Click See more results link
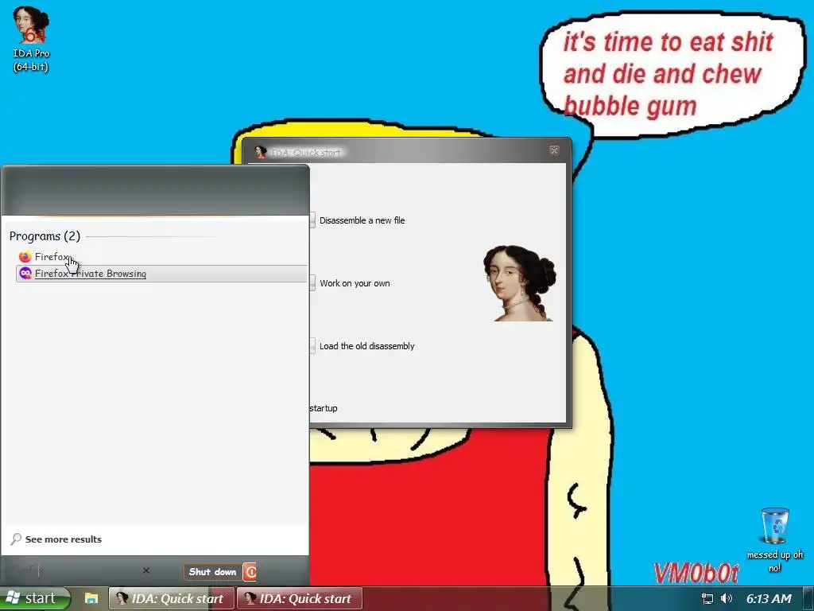The height and width of the screenshot is (611, 814). tap(64, 539)
